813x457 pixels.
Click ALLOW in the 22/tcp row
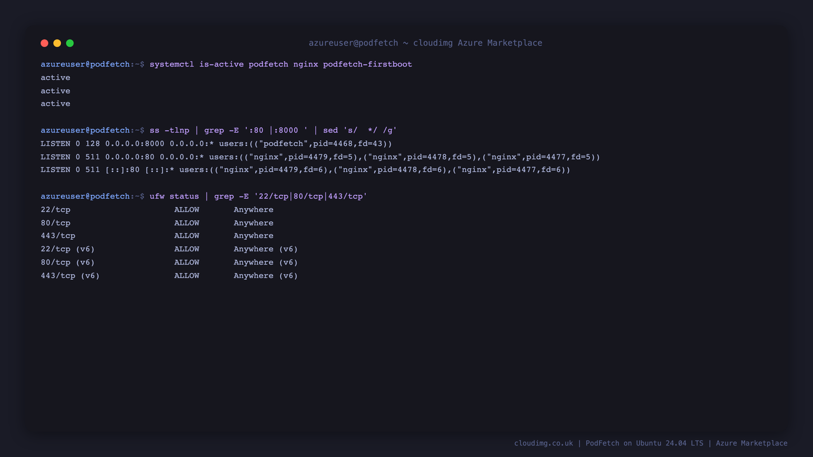tap(187, 209)
